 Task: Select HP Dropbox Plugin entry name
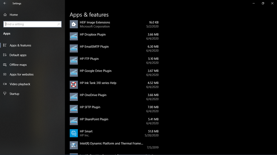click(x=92, y=34)
